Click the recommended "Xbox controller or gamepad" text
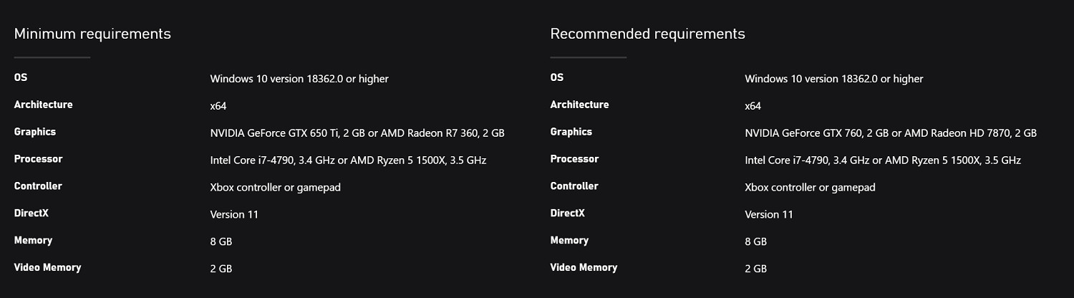This screenshot has height=298, width=1074. coord(810,187)
